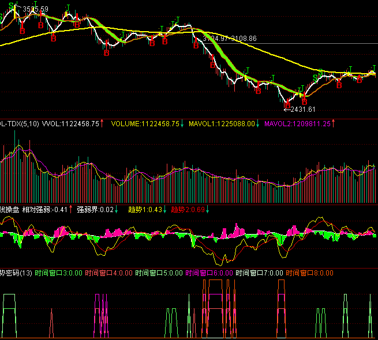Screen dimensions: 378x340
Task: Select the red 时间窗口4:0.00 label
Action: [108, 273]
